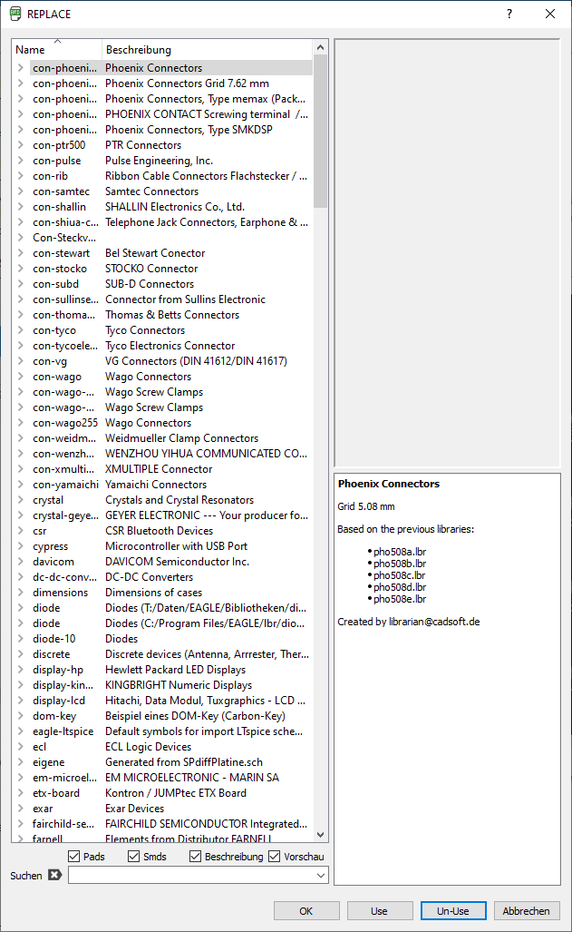Click the vertical scrollbar thumb

320,131
